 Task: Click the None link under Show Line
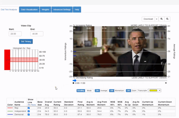click(x=34, y=105)
